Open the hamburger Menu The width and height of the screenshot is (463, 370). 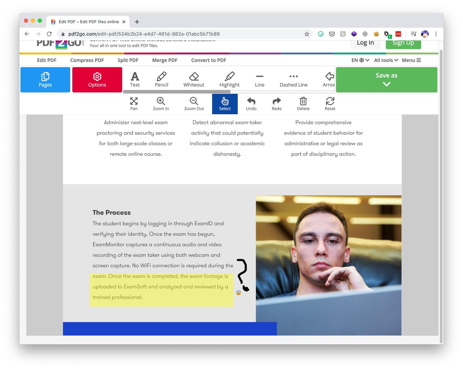pyautogui.click(x=411, y=60)
